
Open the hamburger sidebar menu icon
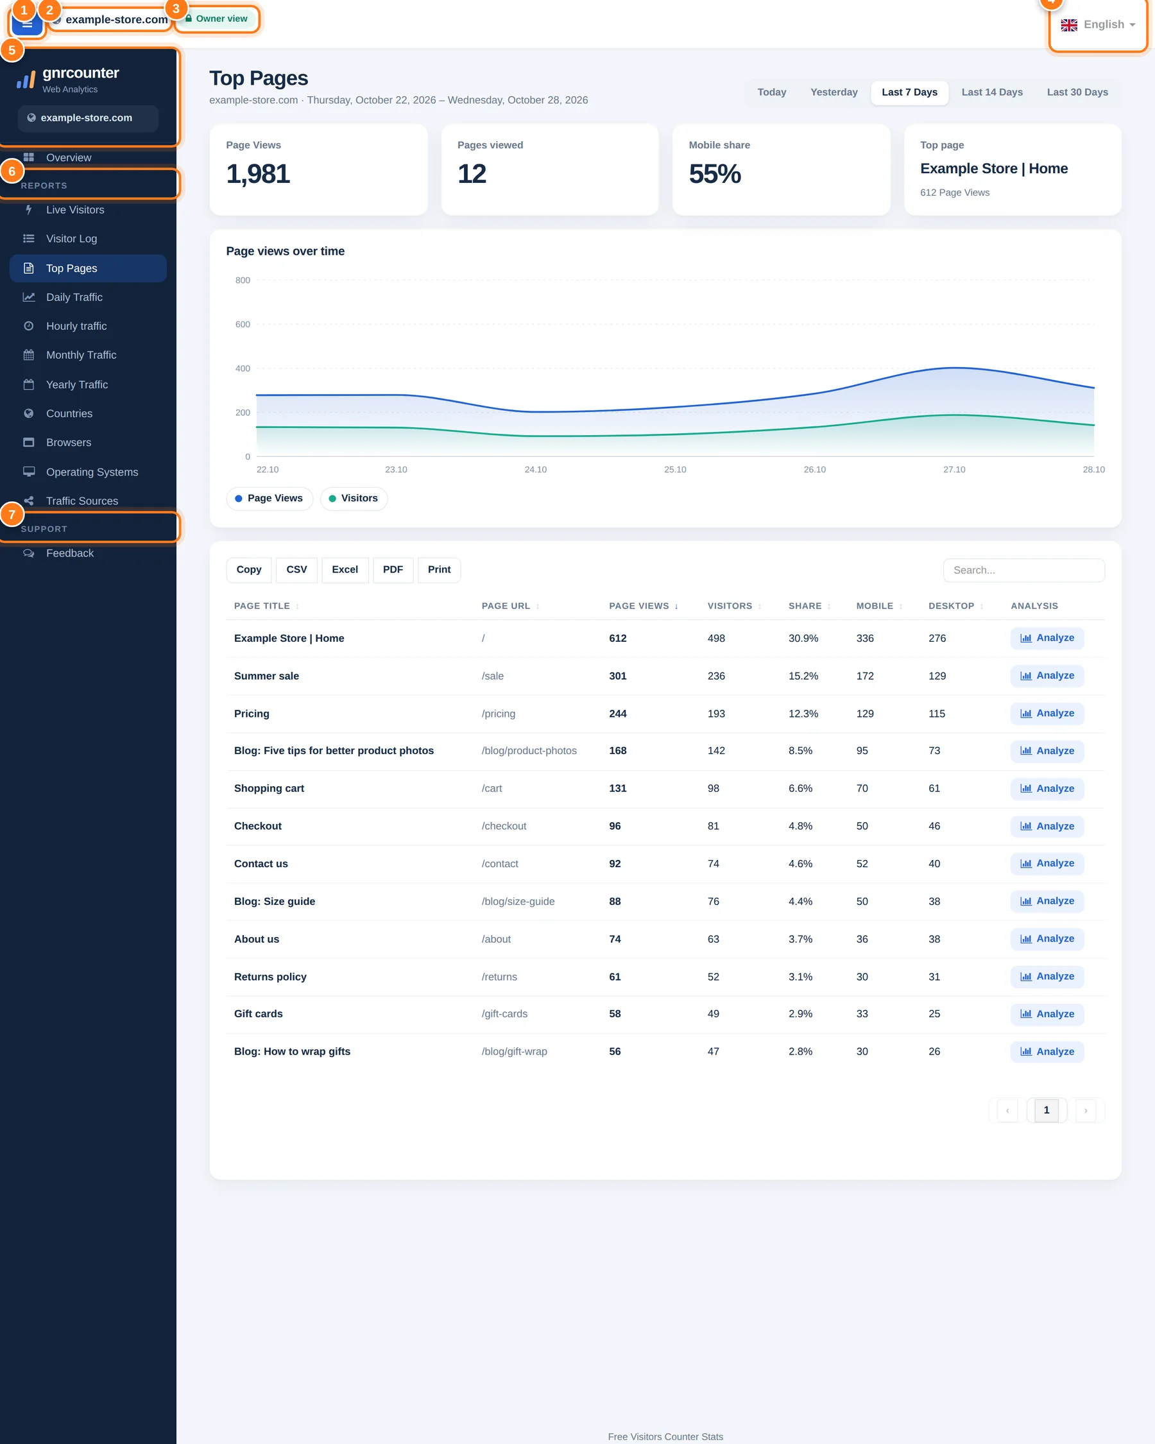tap(27, 24)
